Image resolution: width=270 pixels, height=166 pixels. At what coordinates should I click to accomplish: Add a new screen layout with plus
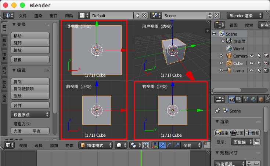click(x=138, y=15)
